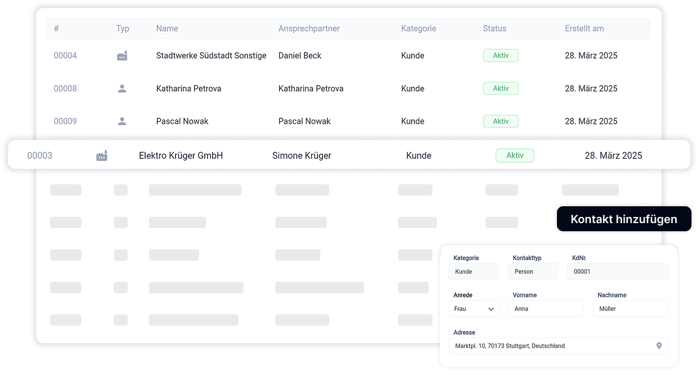Click the Aktiv status badge for Pascal Nowak
Viewport: 699px width, 375px height.
click(x=501, y=121)
